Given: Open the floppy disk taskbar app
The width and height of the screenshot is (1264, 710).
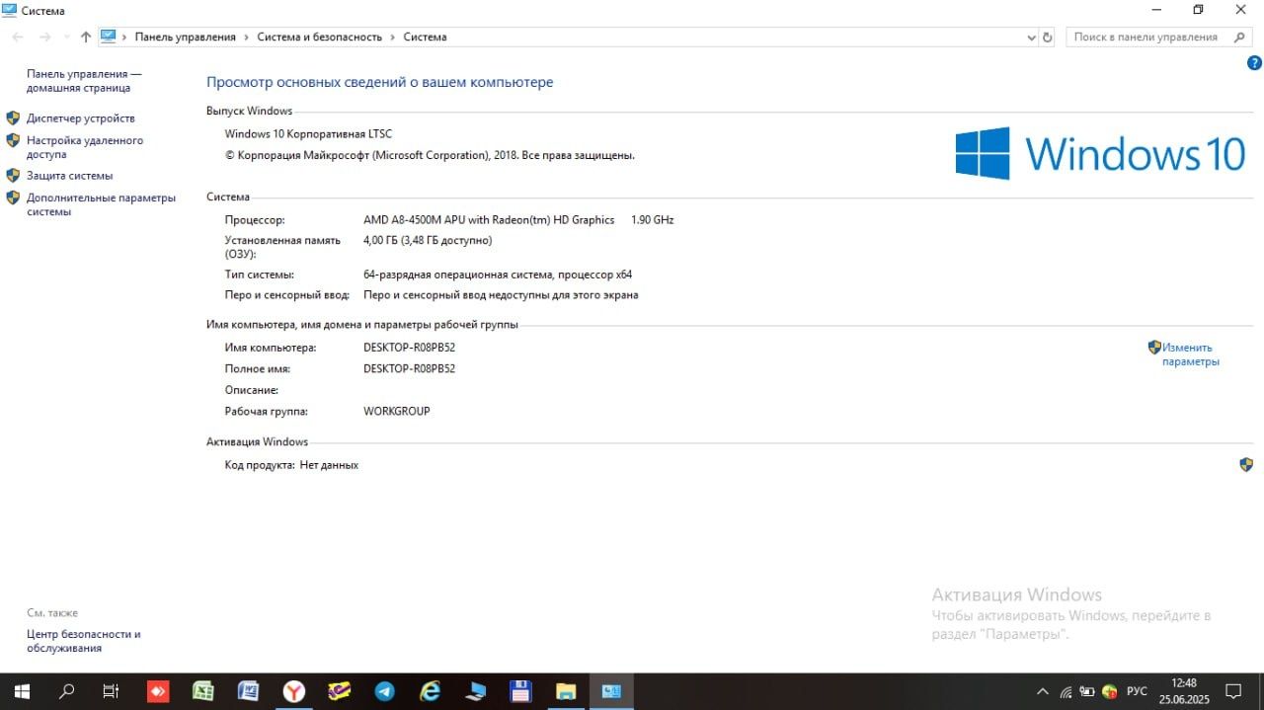Looking at the screenshot, I should click(520, 691).
